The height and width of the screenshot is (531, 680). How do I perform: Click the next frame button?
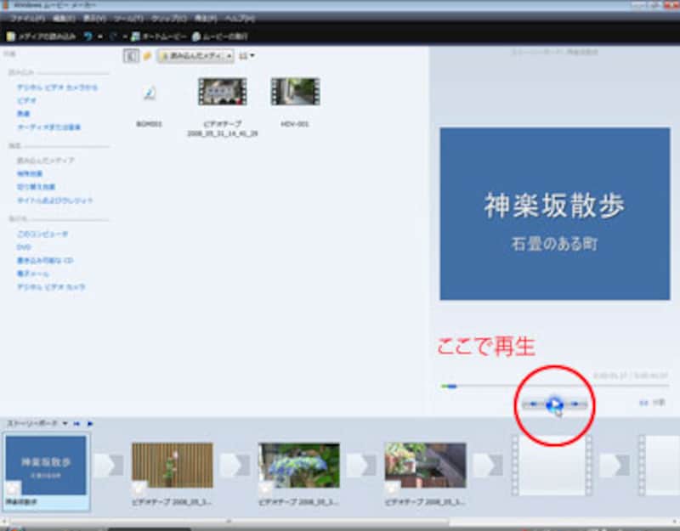[577, 404]
